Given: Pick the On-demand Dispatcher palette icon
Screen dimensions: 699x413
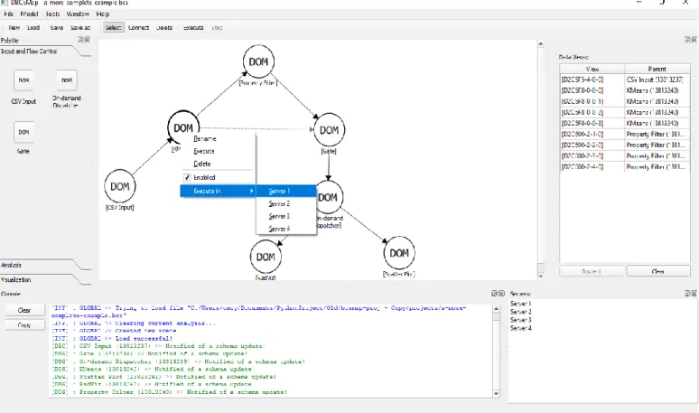Looking at the screenshot, I should click(x=67, y=80).
